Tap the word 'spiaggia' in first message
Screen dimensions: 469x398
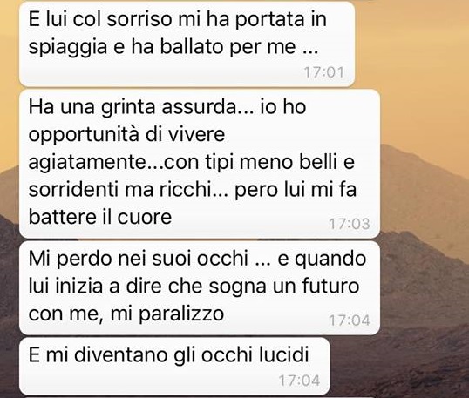(68, 48)
